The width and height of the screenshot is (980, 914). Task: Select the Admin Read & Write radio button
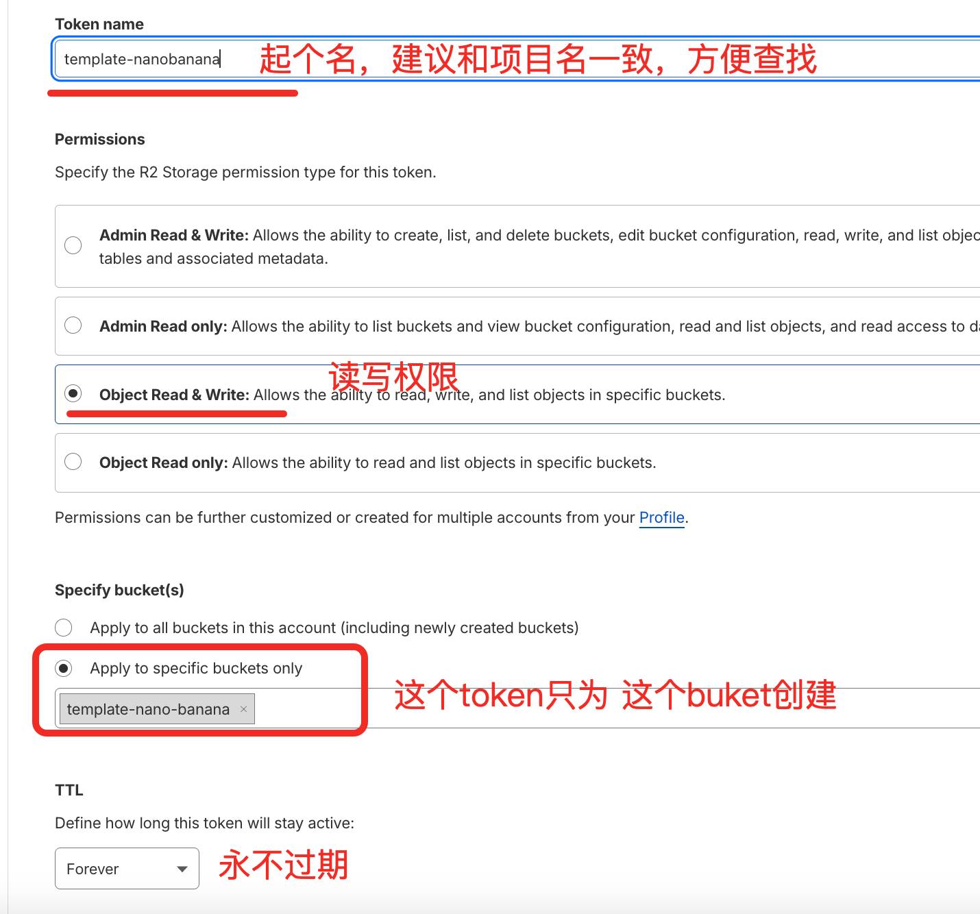pyautogui.click(x=73, y=245)
